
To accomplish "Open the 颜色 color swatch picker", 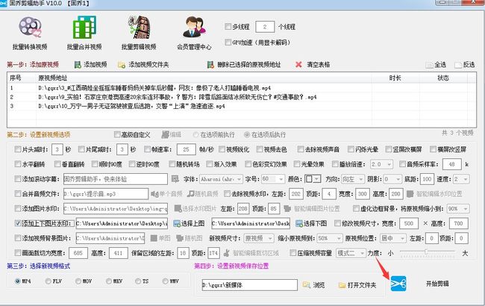I will 312,179.
